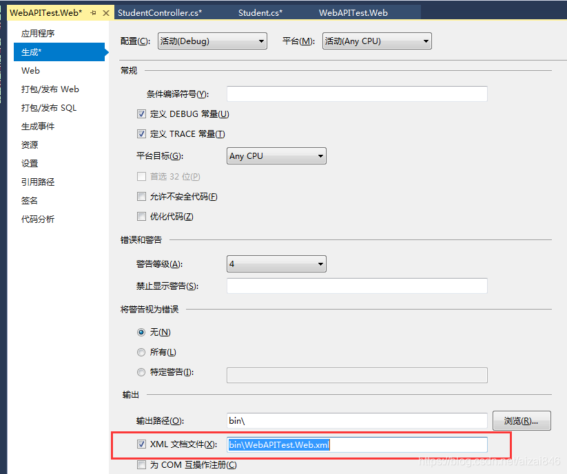
Task: Toggle the XML 文档文件 checkbox
Action: (141, 444)
